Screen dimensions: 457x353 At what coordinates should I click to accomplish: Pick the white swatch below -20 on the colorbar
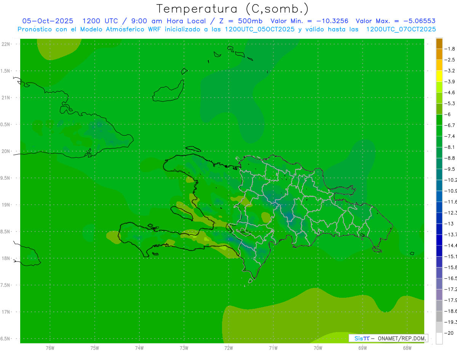439,339
